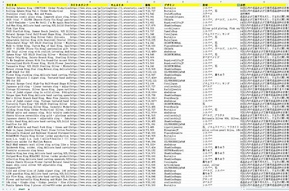Open the デザイン column filter dropdown
This screenshot has height=191, width=289.
tap(201, 5)
